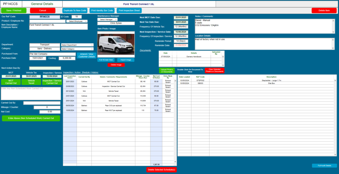Click Print Inspection Sheet button
Image resolution: width=339 pixels, height=174 pixels.
point(129,10)
